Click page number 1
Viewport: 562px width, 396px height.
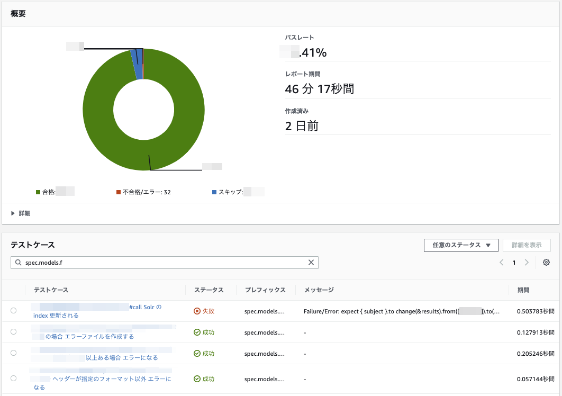point(514,263)
